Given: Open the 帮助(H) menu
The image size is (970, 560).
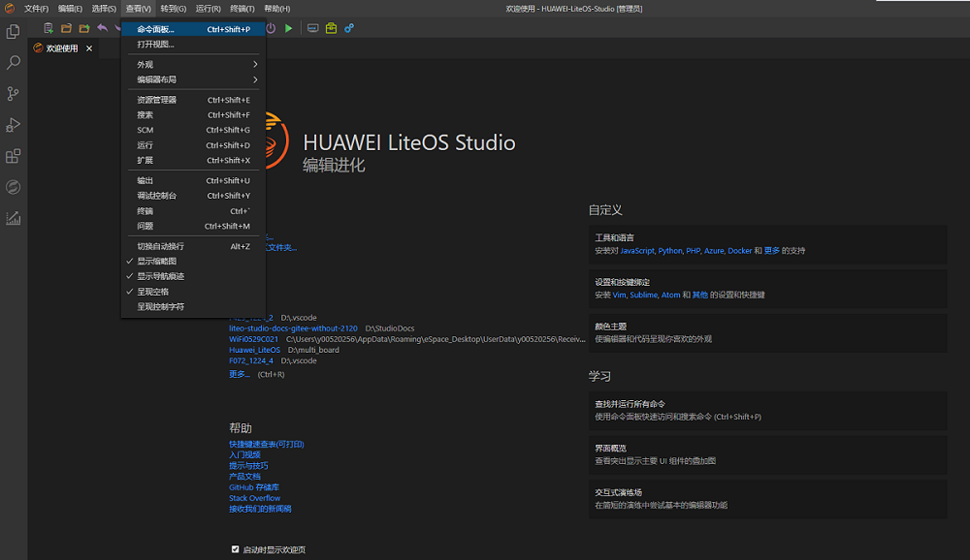Looking at the screenshot, I should point(277,9).
